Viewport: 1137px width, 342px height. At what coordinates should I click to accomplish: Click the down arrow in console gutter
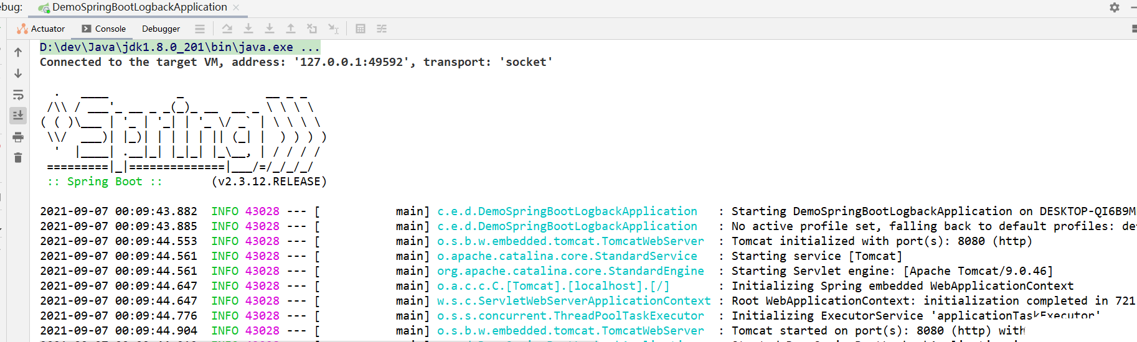(x=18, y=73)
